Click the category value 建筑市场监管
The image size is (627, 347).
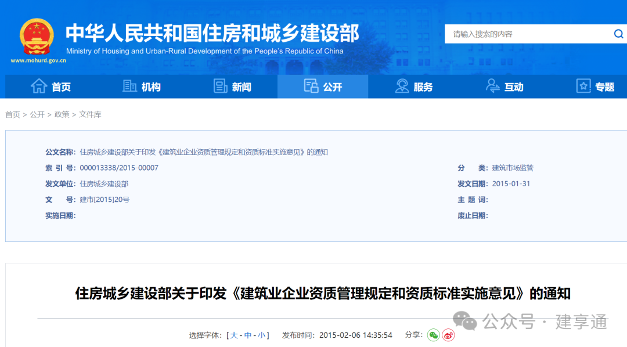513,168
